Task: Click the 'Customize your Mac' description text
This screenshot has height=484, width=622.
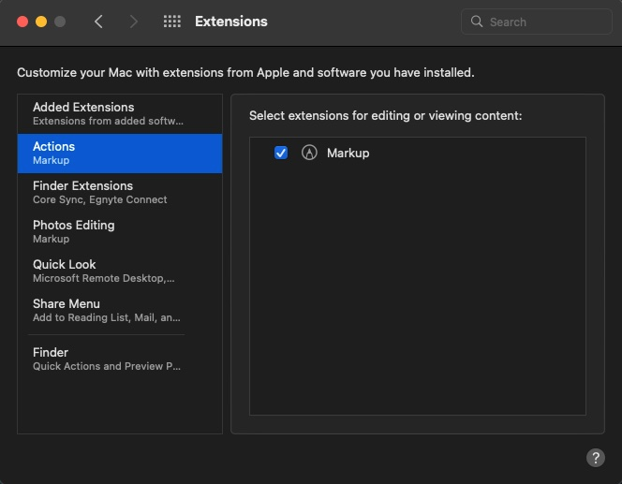Action: coord(245,72)
